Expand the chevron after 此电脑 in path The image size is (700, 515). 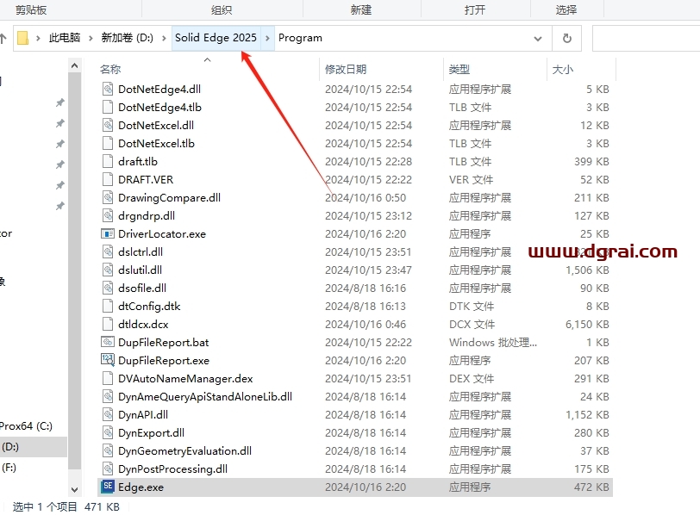click(91, 39)
